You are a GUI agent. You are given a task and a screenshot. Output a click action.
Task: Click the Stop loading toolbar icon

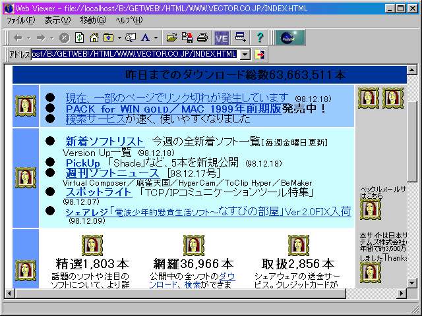(x=64, y=38)
